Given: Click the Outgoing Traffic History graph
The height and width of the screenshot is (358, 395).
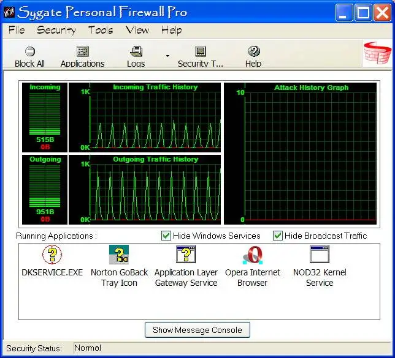Looking at the screenshot, I should point(145,190).
